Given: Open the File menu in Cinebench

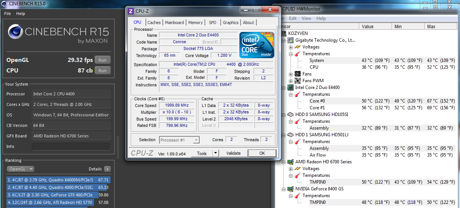Looking at the screenshot, I should coord(8,14).
